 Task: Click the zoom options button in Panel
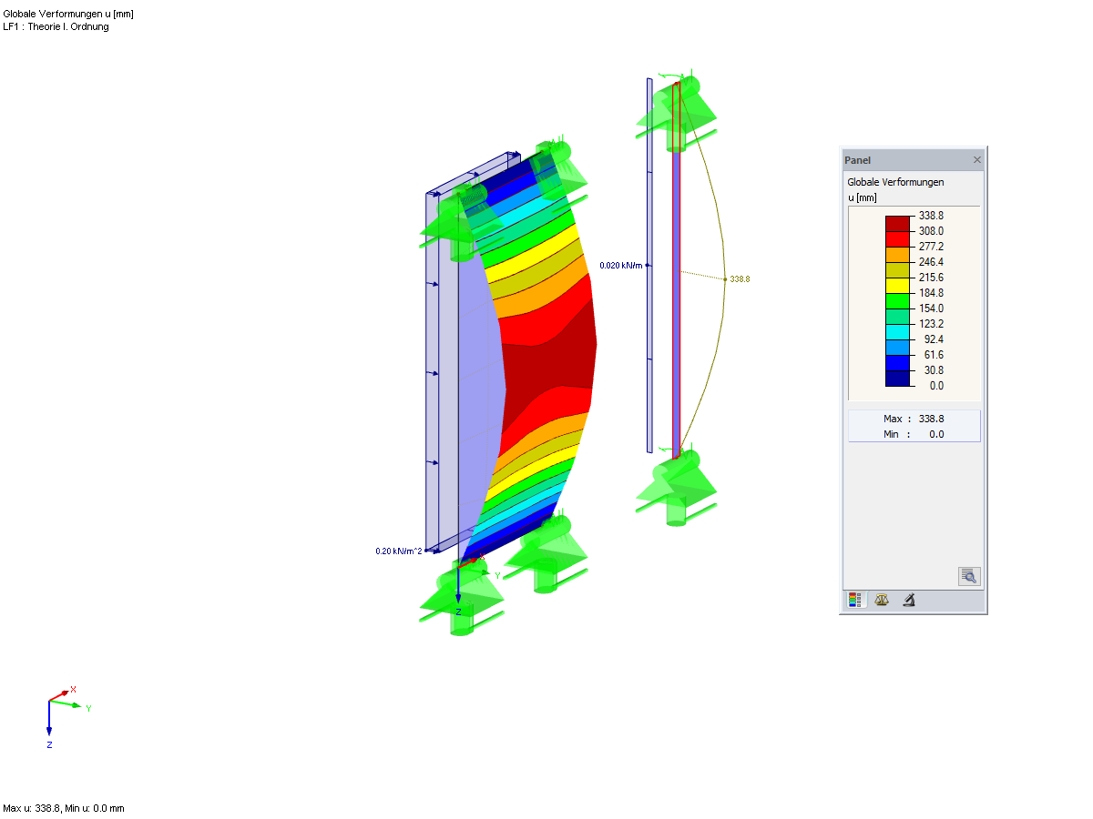click(x=969, y=576)
